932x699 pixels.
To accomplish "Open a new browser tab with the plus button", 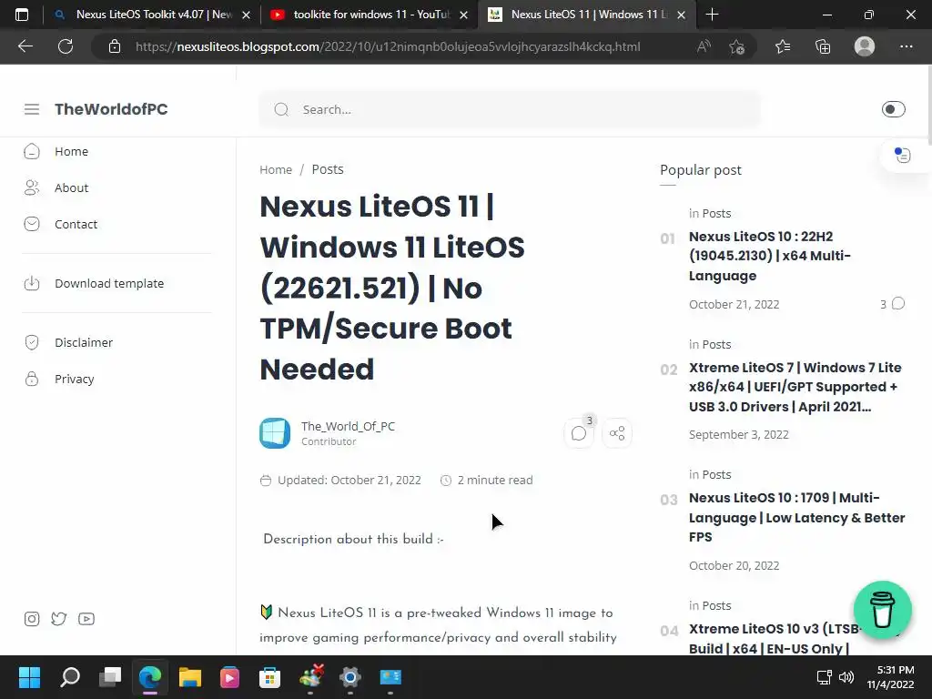I will click(712, 15).
